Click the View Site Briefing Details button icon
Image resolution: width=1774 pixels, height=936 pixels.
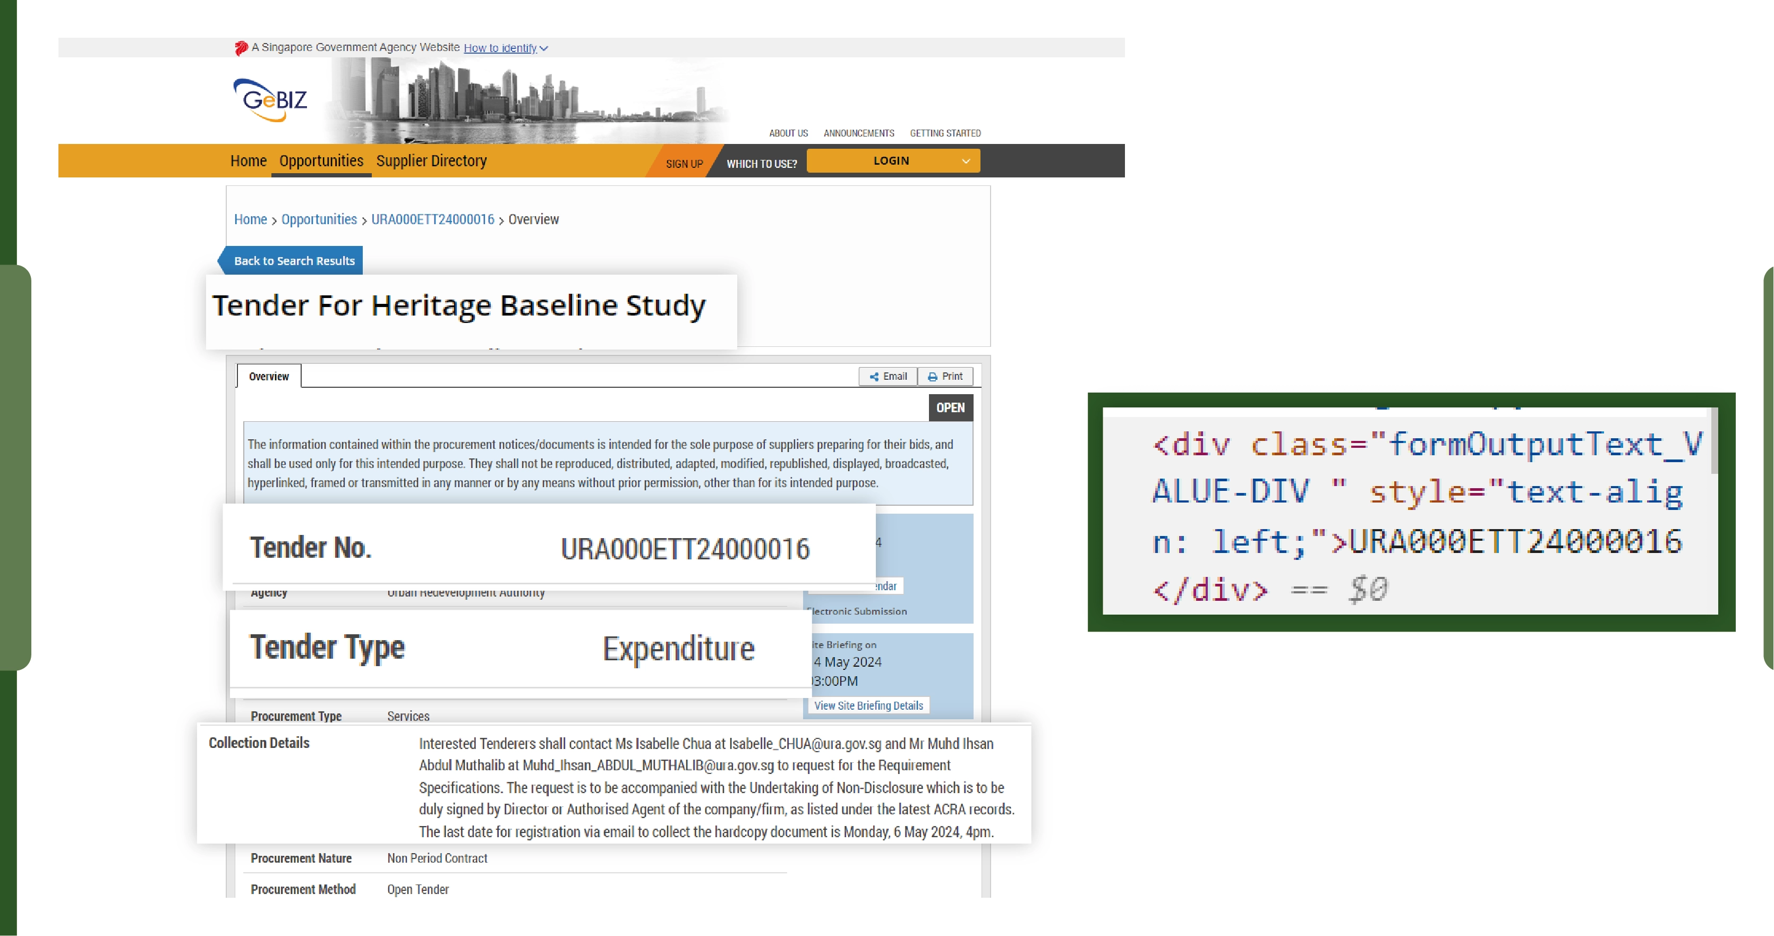pos(868,705)
